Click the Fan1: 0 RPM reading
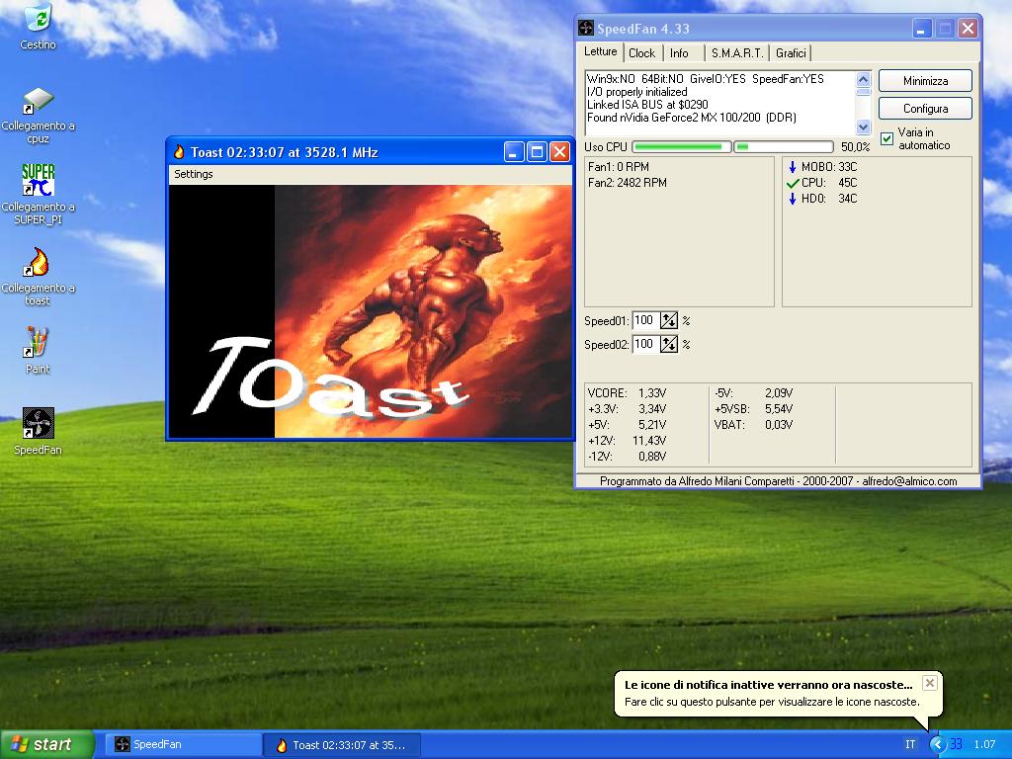 [619, 166]
